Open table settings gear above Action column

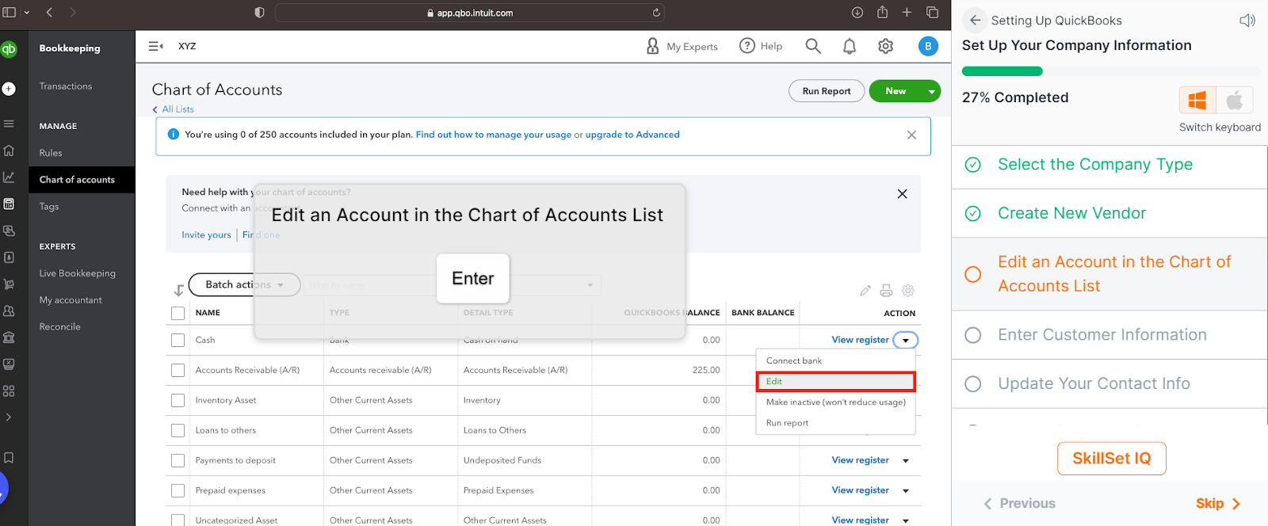[908, 291]
